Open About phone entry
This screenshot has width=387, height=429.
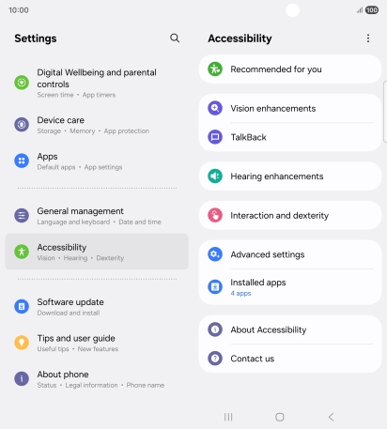pyautogui.click(x=97, y=379)
